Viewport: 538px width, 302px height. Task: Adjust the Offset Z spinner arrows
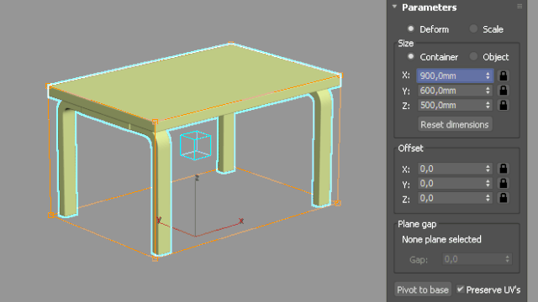click(x=488, y=198)
